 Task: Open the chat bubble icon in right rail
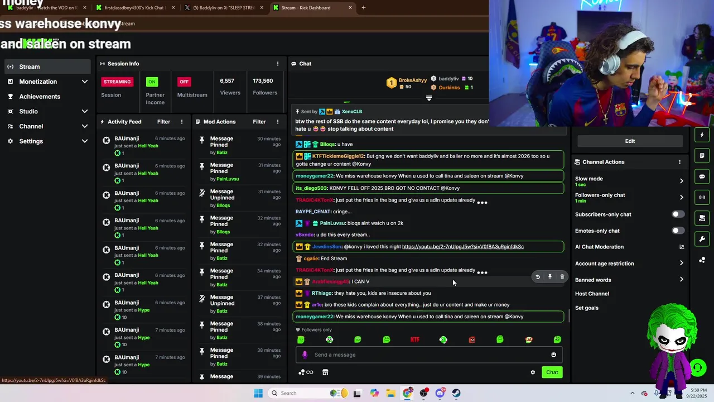click(702, 176)
